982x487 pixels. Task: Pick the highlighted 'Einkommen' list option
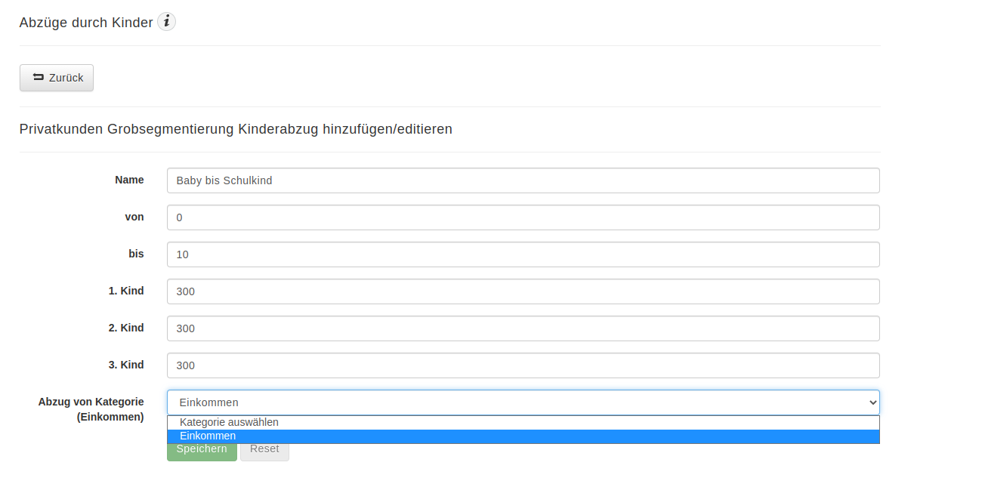coord(208,436)
